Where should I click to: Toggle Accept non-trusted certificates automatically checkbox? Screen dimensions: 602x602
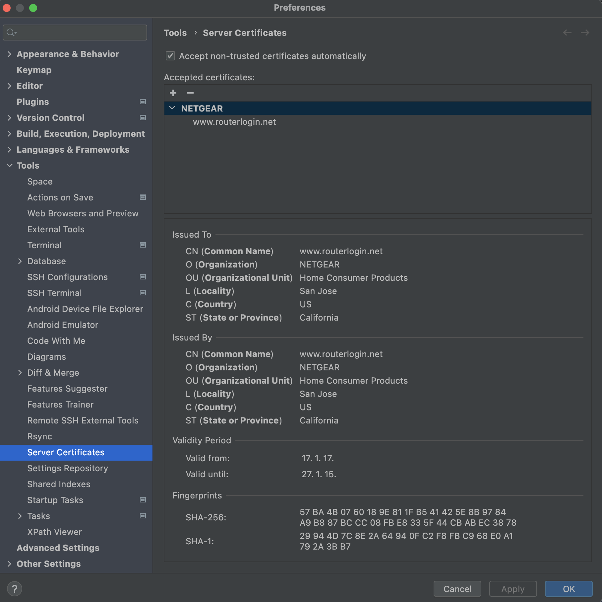(170, 56)
